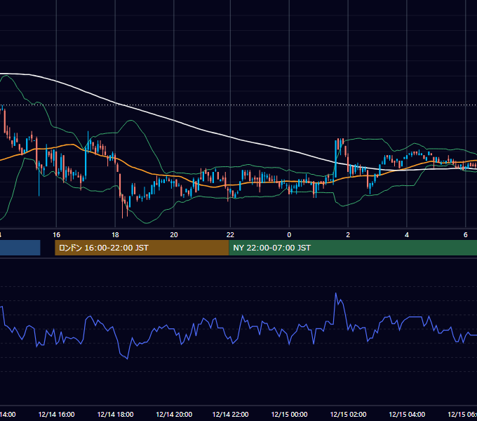Click the 12/14 16:00 date label

(56, 414)
